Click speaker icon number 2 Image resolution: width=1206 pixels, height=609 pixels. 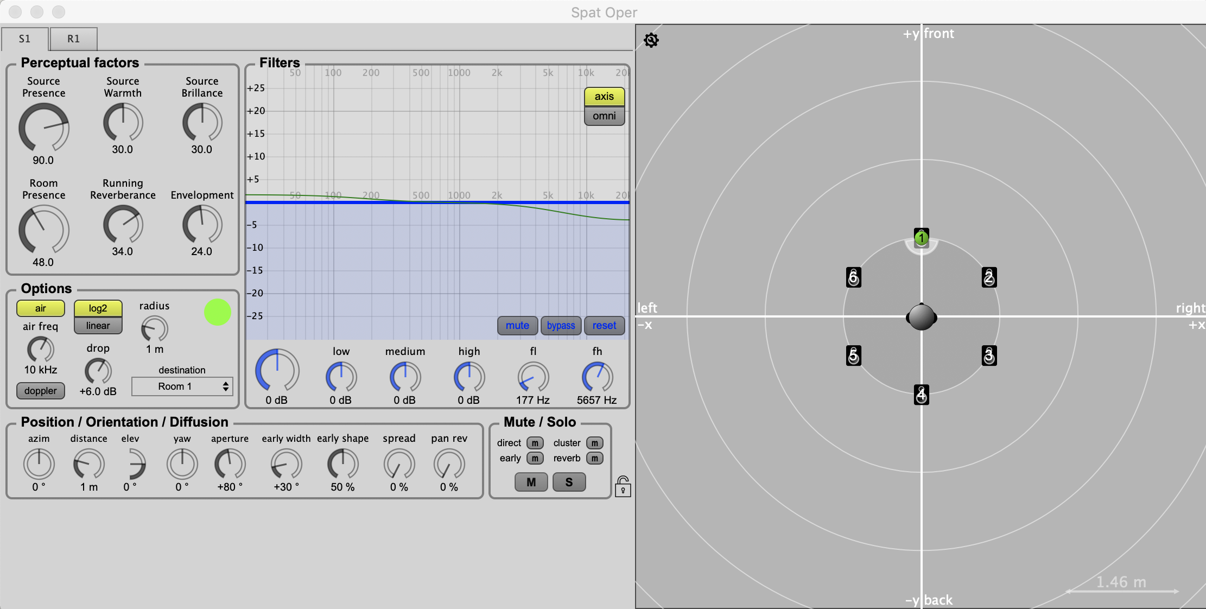pyautogui.click(x=989, y=277)
